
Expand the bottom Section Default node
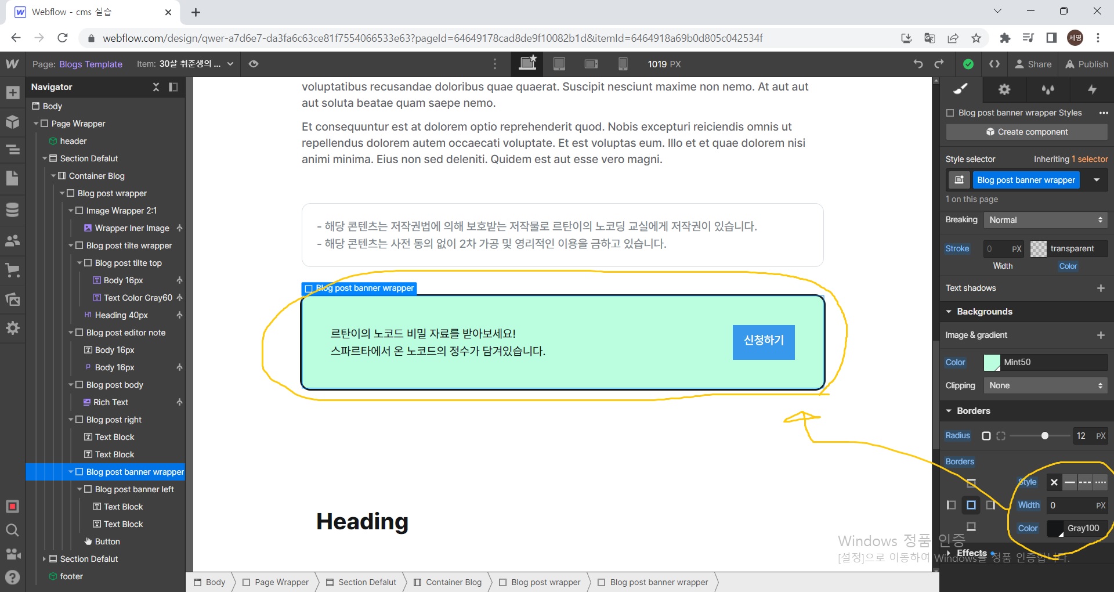tap(45, 559)
